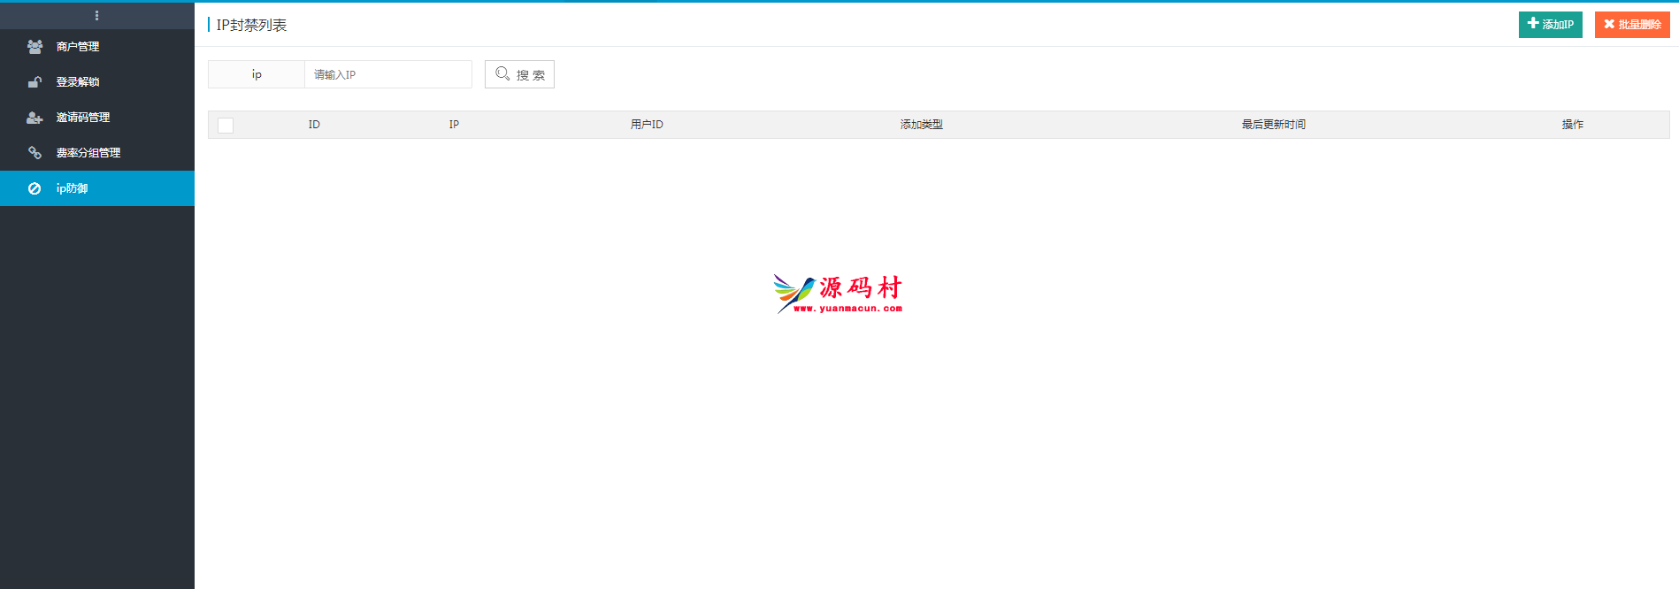The image size is (1679, 589).
Task: Click the plus icon on 添加IP
Action: coord(1533,24)
